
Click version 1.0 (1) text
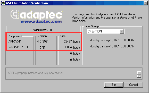click(41, 47)
